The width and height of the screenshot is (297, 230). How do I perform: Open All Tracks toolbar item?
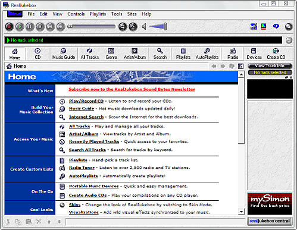click(90, 54)
